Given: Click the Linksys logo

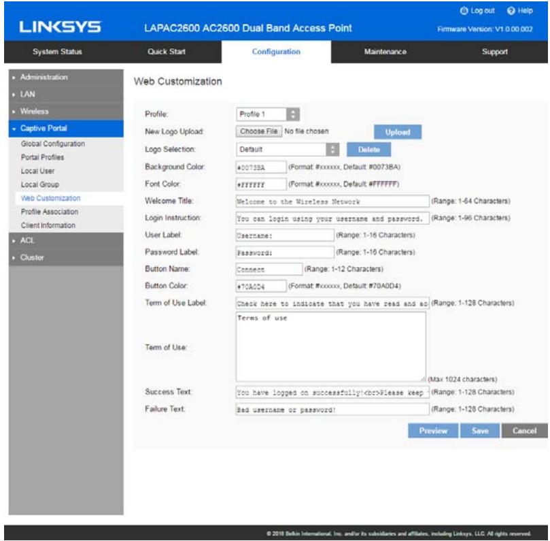Looking at the screenshot, I should pyautogui.click(x=61, y=27).
